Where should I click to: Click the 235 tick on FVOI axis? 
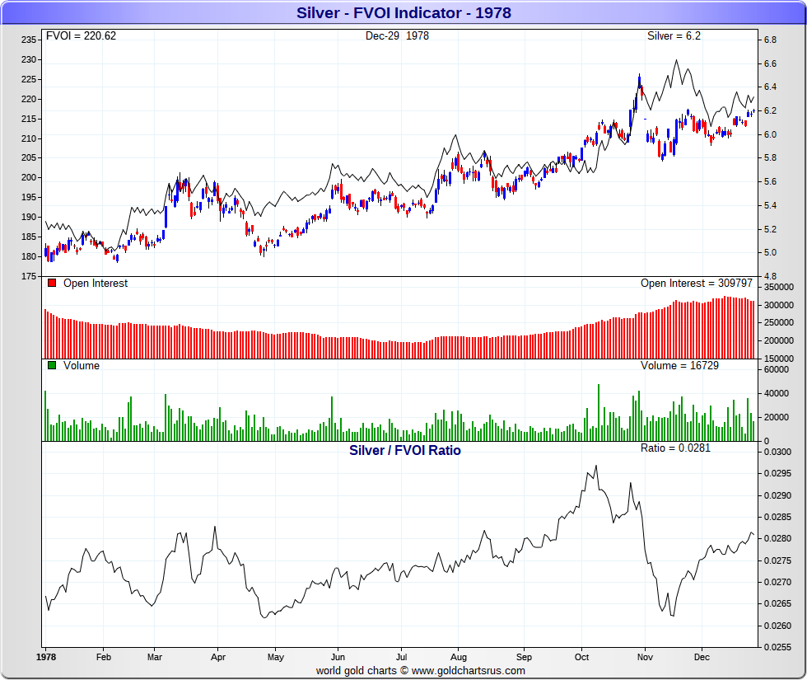29,40
